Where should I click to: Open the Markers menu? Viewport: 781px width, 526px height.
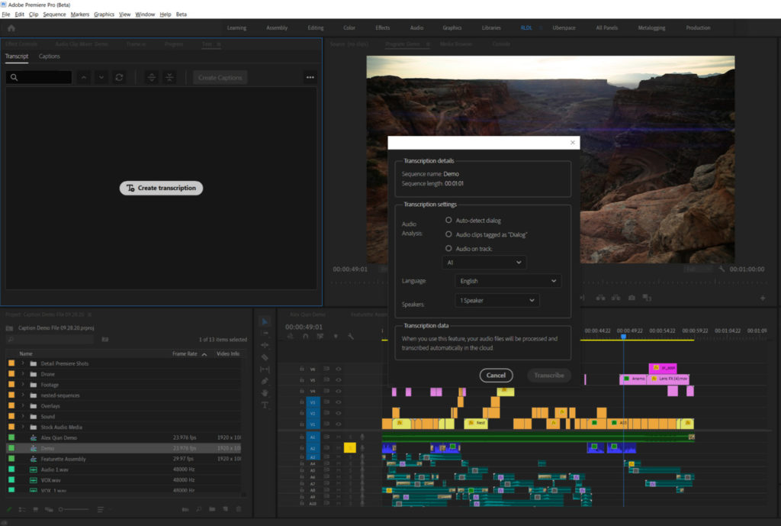(x=79, y=15)
